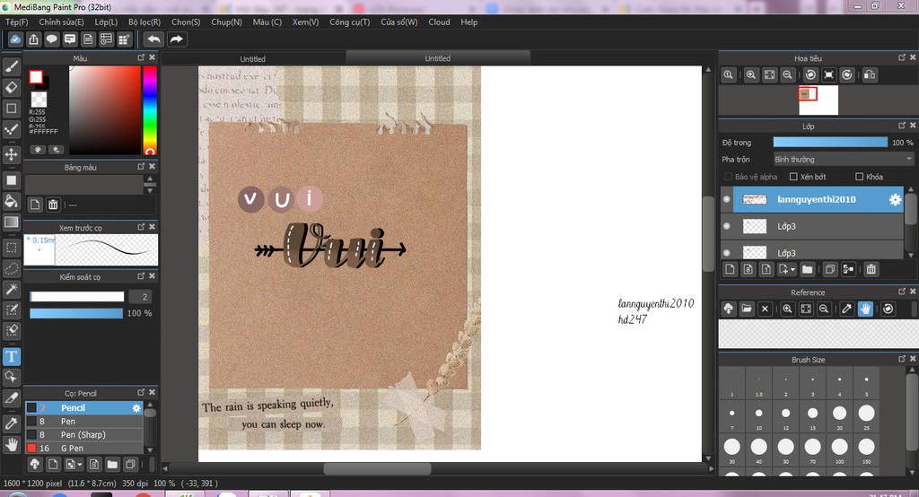The height and width of the screenshot is (497, 919).
Task: Select the Pen (Sharp) brush
Action: [x=83, y=435]
